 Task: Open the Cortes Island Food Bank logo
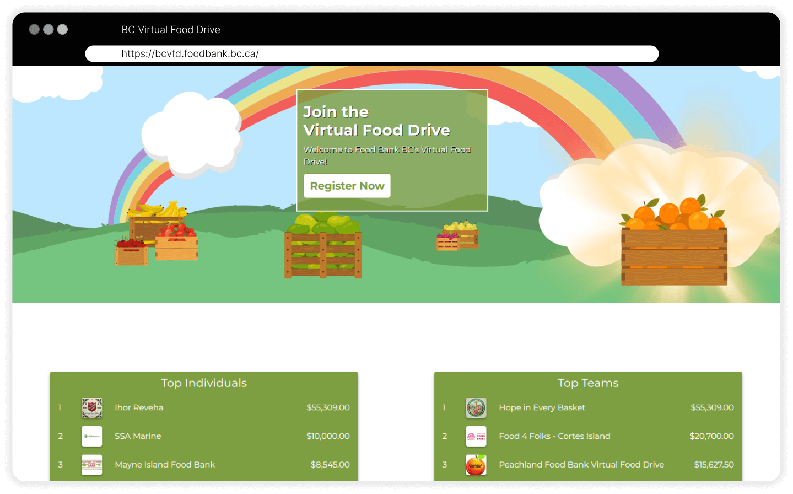476,436
